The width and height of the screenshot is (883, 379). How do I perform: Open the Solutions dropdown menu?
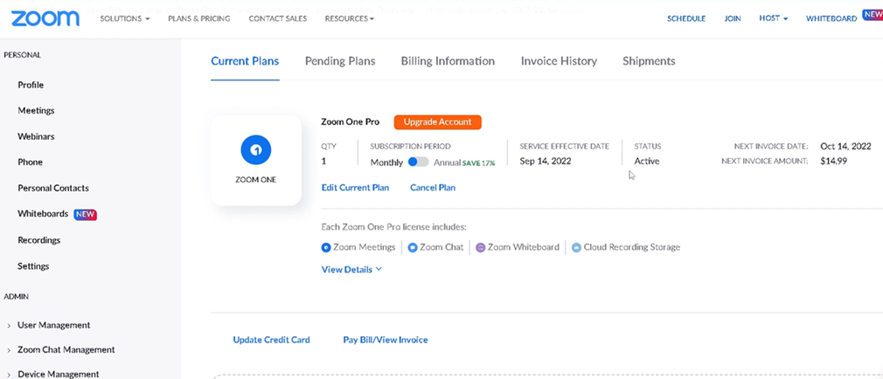click(x=124, y=18)
